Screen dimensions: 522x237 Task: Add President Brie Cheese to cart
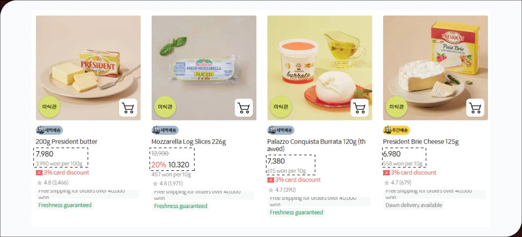pos(475,108)
